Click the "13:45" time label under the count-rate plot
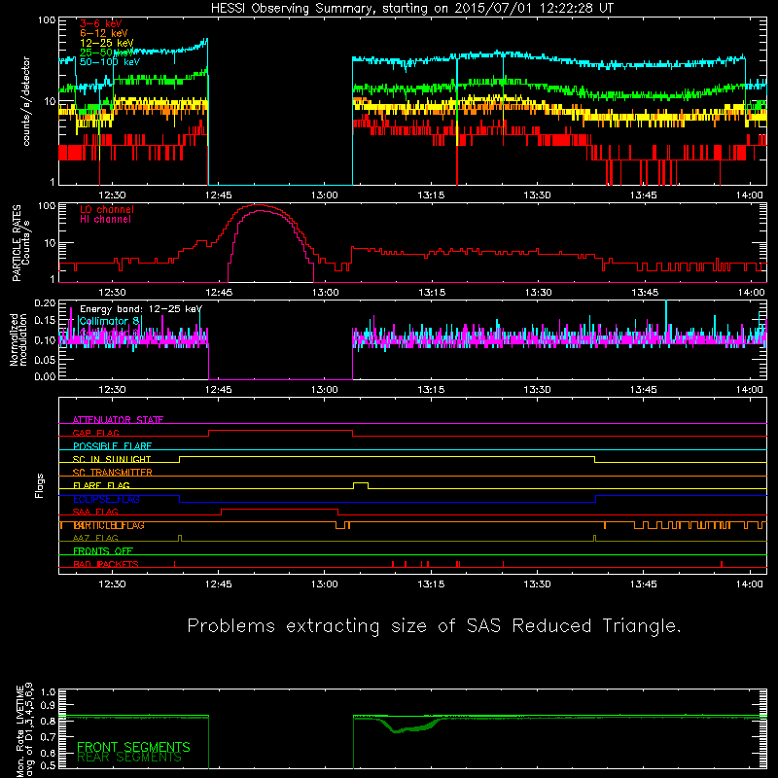This screenshot has height=778, width=778. 644,195
